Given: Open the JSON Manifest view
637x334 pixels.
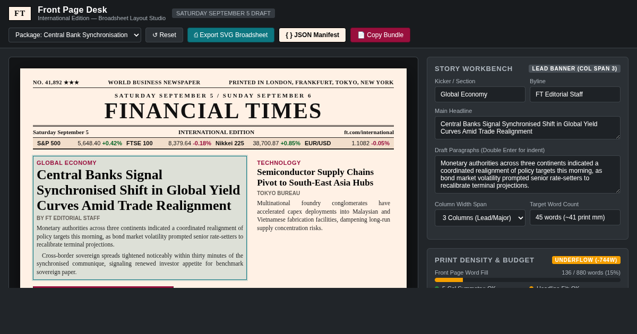Looking at the screenshot, I should click(x=312, y=35).
